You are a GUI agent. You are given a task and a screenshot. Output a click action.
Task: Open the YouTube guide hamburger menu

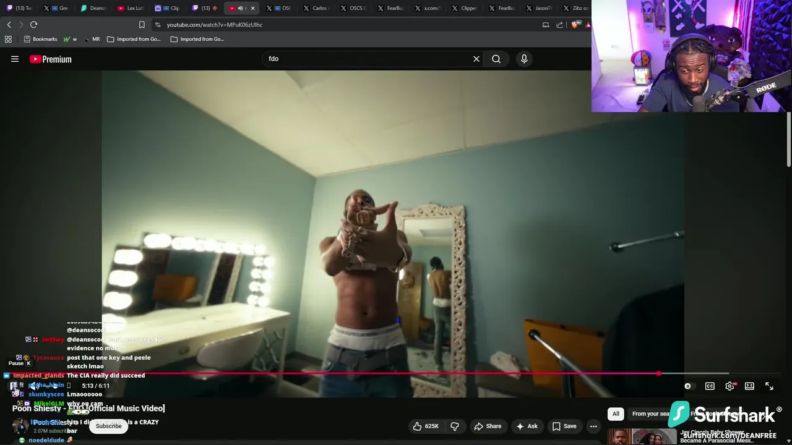point(15,59)
